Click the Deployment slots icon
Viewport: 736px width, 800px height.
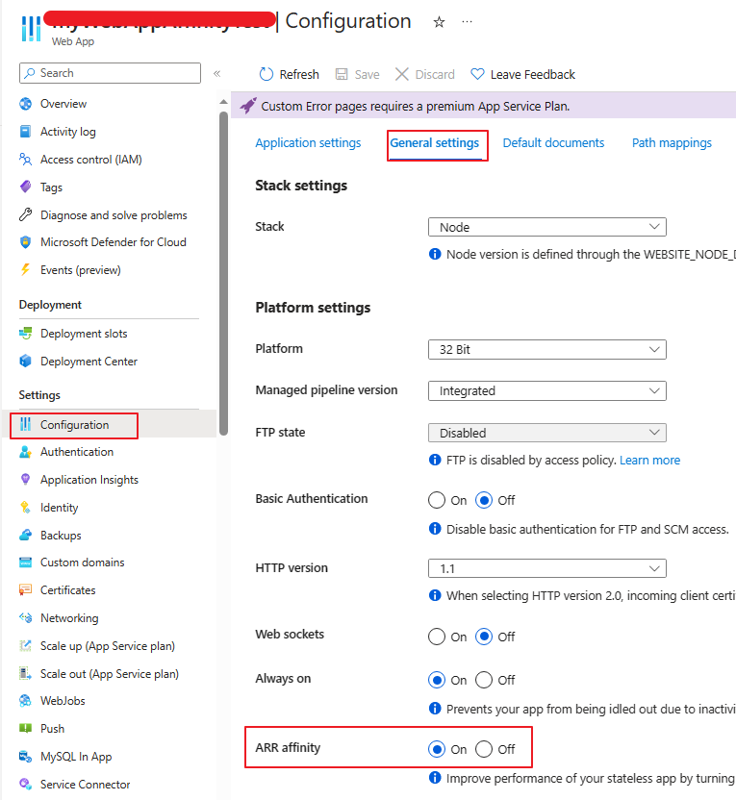pos(26,333)
